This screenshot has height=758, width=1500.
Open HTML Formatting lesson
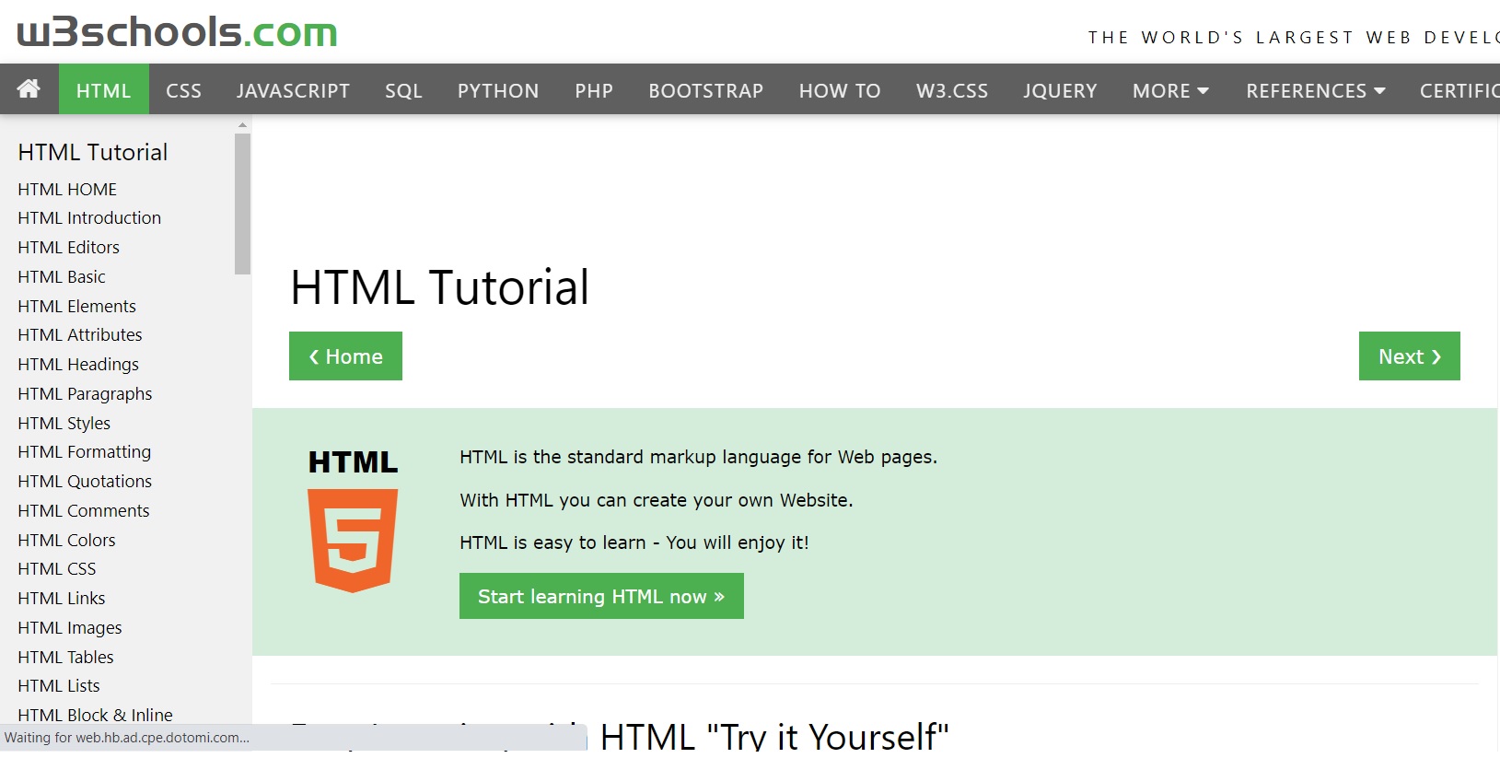85,452
